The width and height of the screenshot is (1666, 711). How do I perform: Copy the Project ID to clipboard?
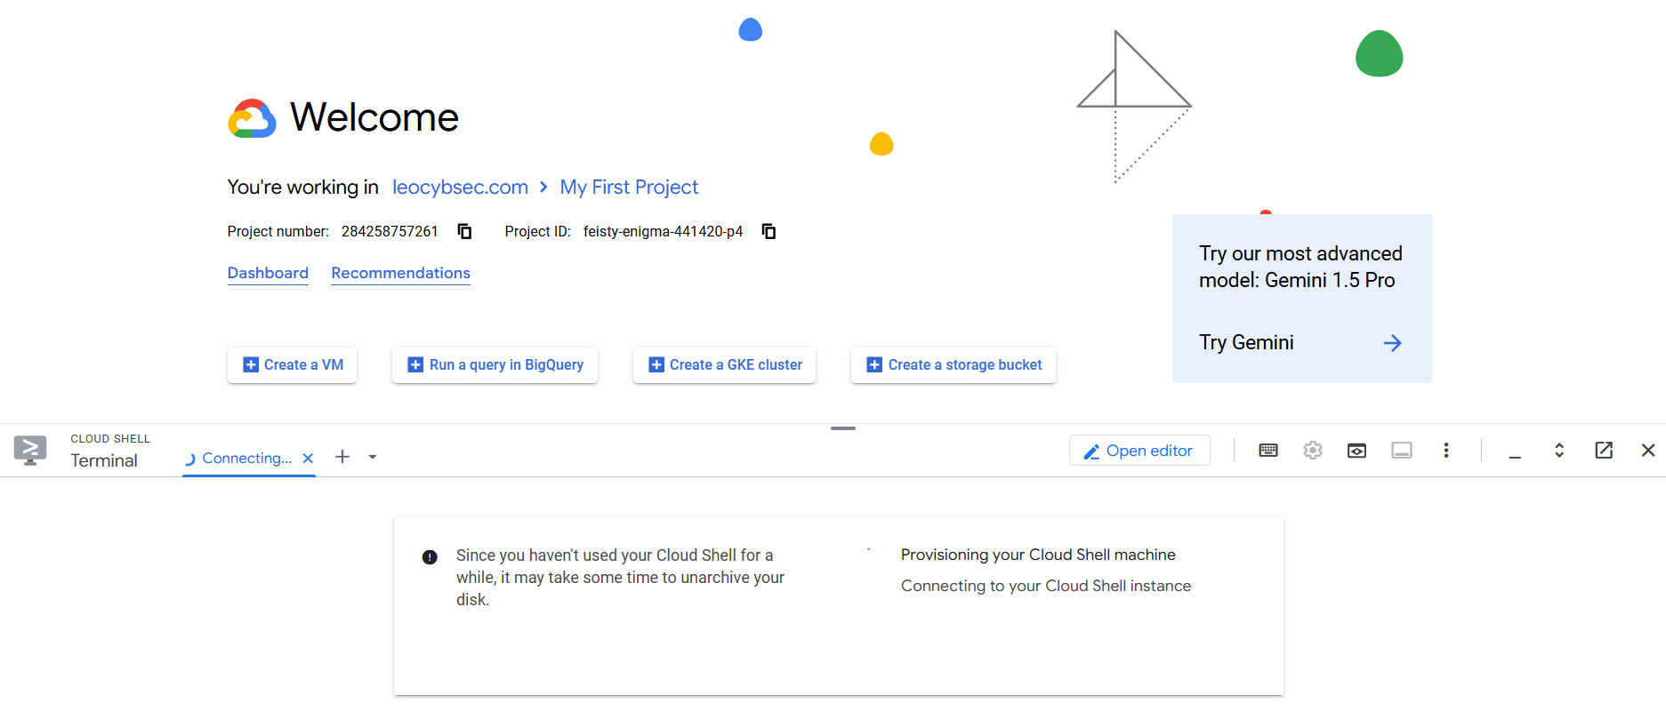pyautogui.click(x=769, y=232)
